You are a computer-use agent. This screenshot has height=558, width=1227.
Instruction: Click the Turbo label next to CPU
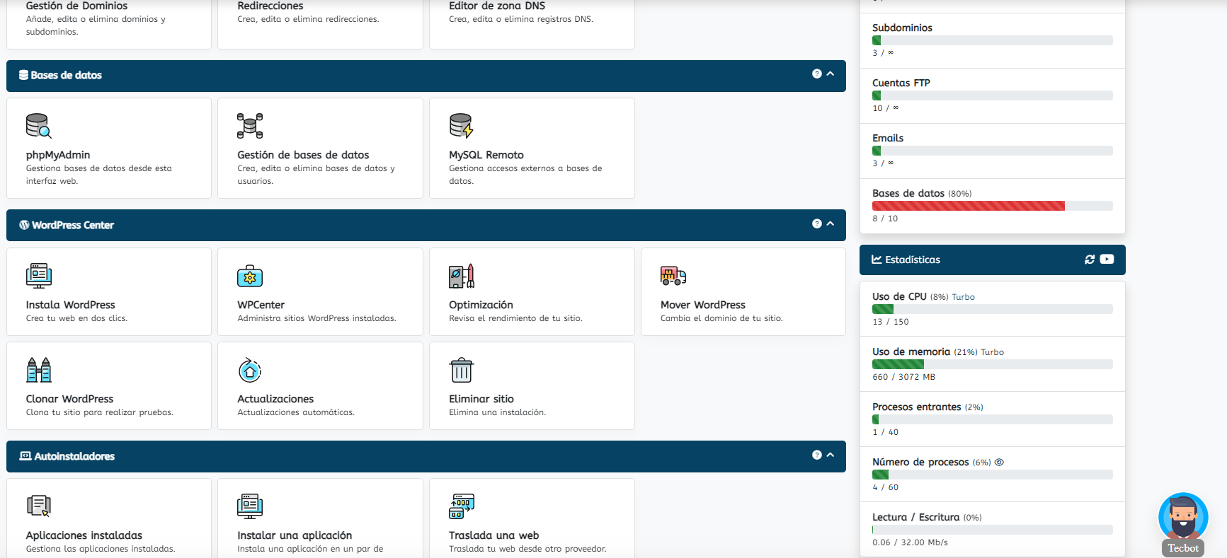(963, 297)
